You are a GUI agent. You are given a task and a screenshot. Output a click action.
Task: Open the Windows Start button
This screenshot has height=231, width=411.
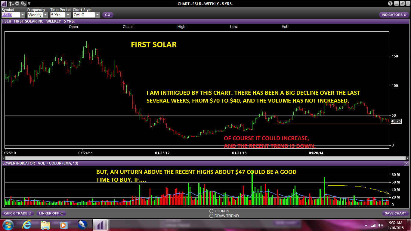click(8, 225)
